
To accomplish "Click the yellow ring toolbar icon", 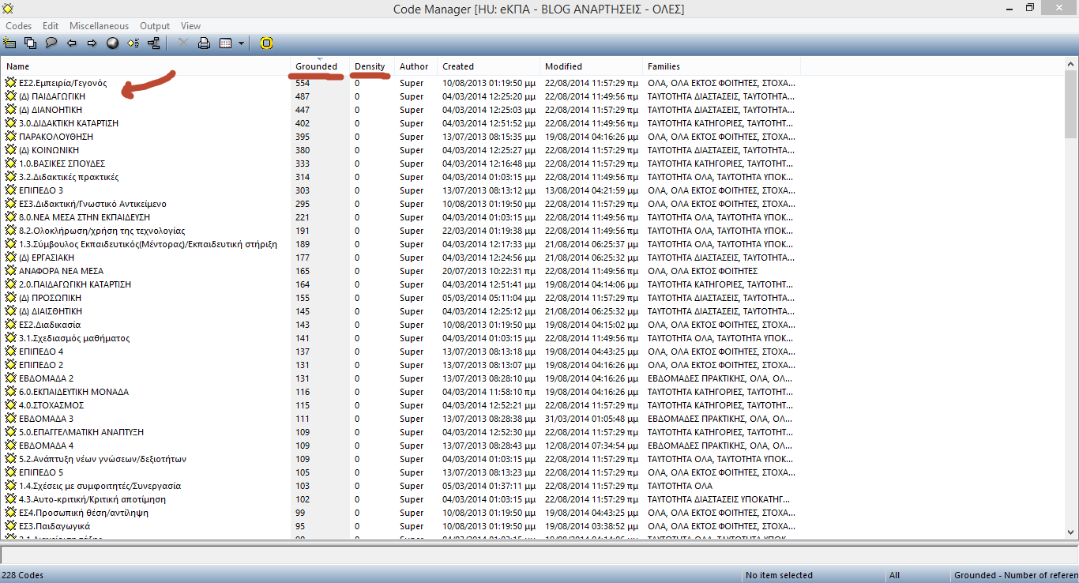I will click(x=266, y=43).
